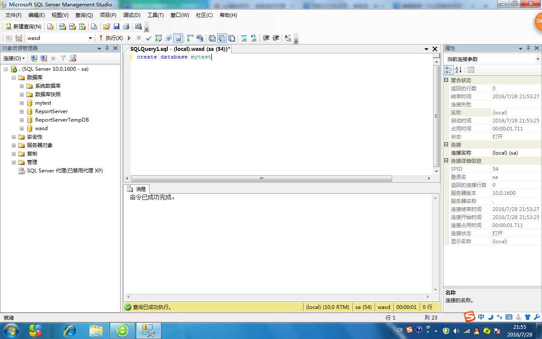
Task: Open the Connect (连接) dropdown in Object Explorer
Action: [x=14, y=58]
